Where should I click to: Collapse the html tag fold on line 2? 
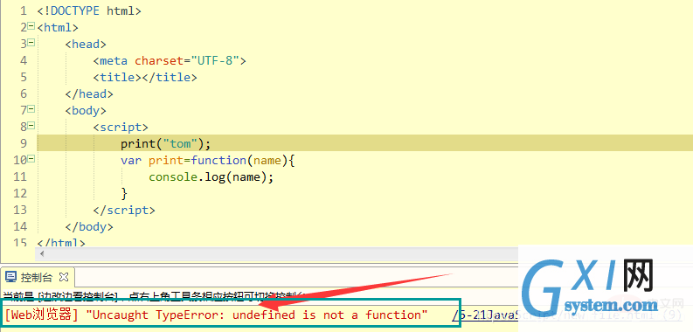(x=31, y=26)
